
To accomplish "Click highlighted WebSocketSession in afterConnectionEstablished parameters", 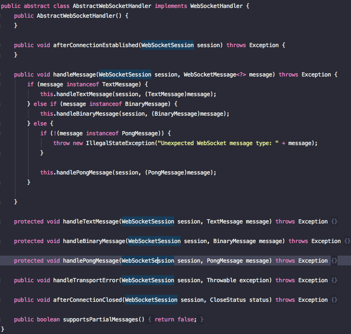I will [x=168, y=45].
